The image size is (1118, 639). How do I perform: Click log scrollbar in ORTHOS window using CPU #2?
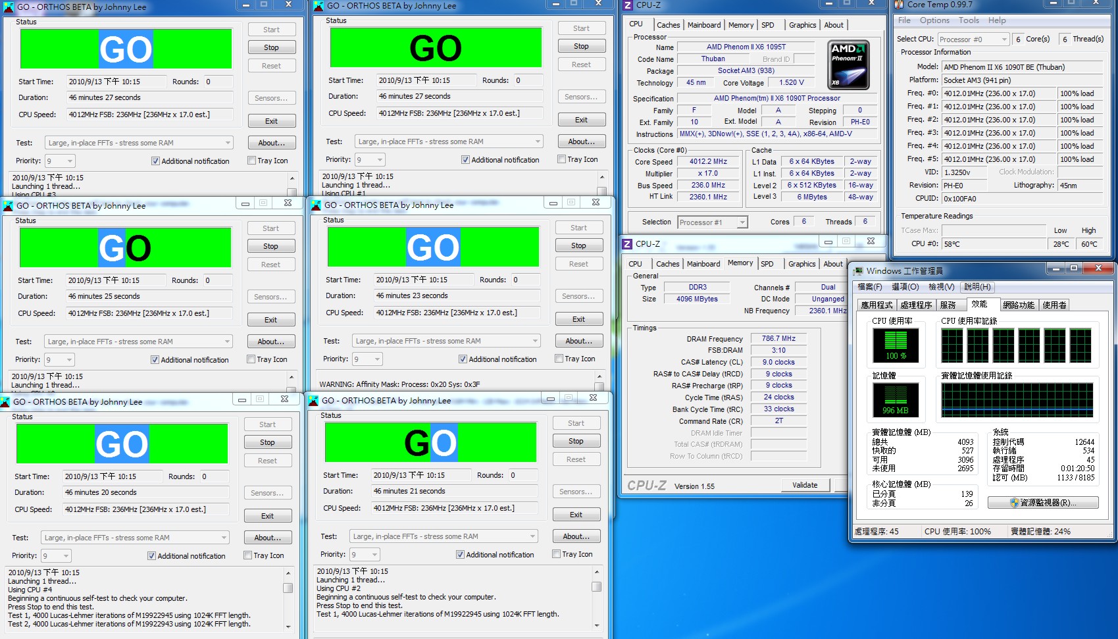(x=597, y=598)
